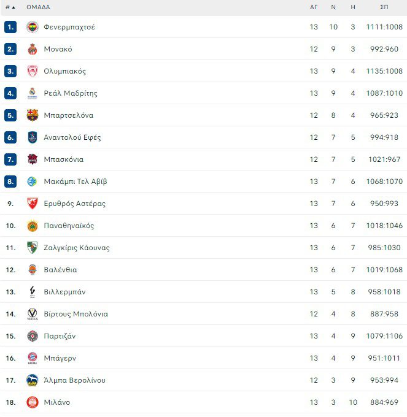Sort table by ΣΠ points column
The image size is (407, 417).
click(x=384, y=7)
